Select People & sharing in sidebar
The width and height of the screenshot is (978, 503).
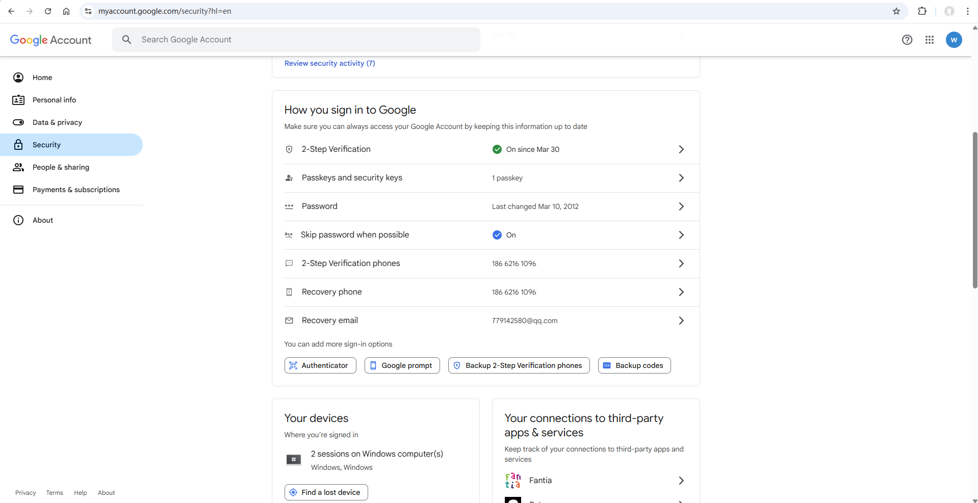(61, 167)
